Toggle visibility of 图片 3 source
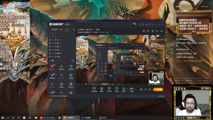Viewport: 213px width, 120px height. pos(50,43)
